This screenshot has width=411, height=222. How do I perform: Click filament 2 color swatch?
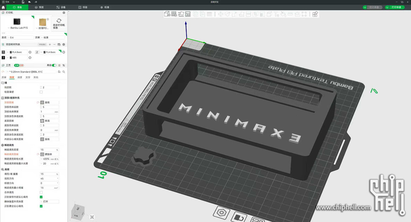(37, 52)
